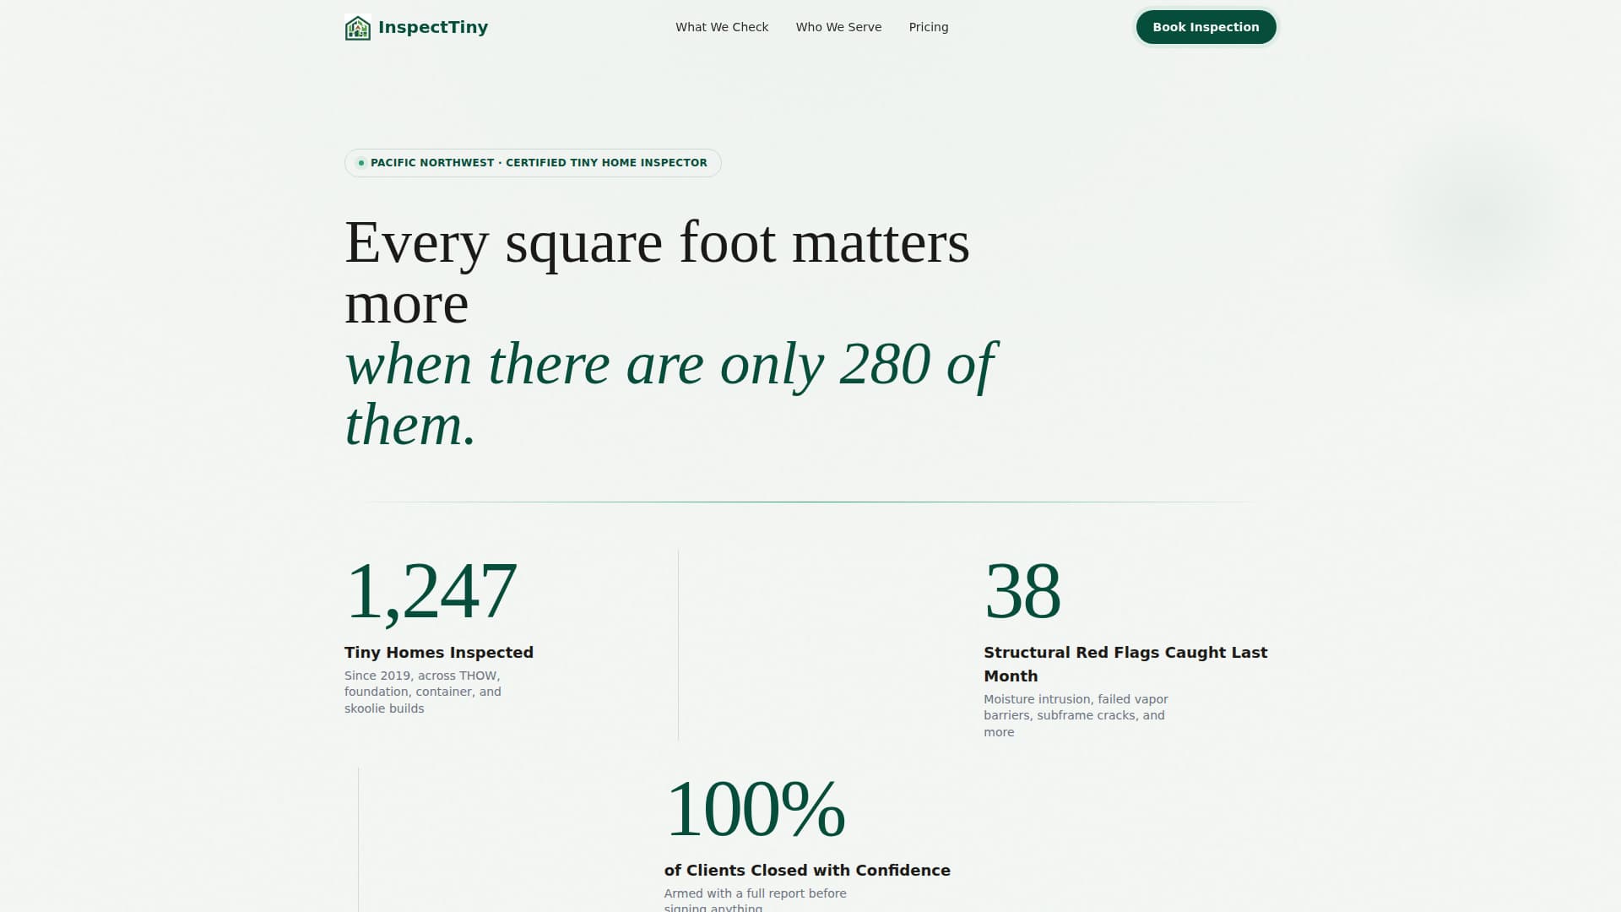The image size is (1621, 912).
Task: Select the Armed with a full report text
Action: coord(755,897)
